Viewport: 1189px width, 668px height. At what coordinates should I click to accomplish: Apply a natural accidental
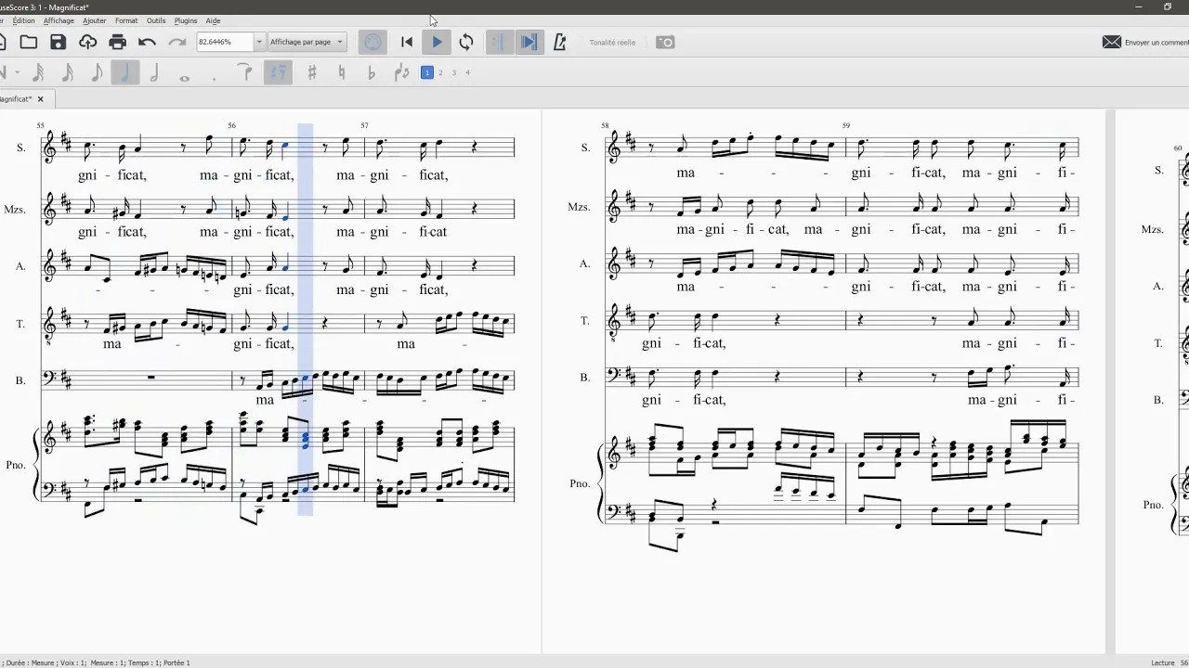(x=342, y=72)
